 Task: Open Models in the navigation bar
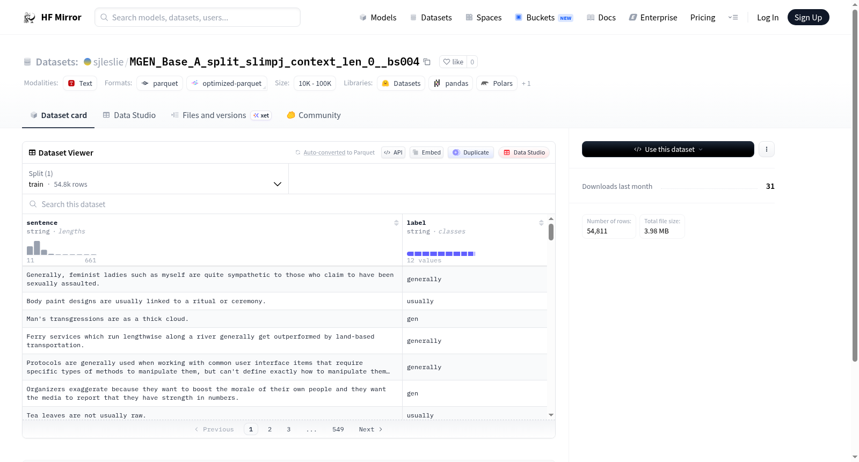[378, 17]
